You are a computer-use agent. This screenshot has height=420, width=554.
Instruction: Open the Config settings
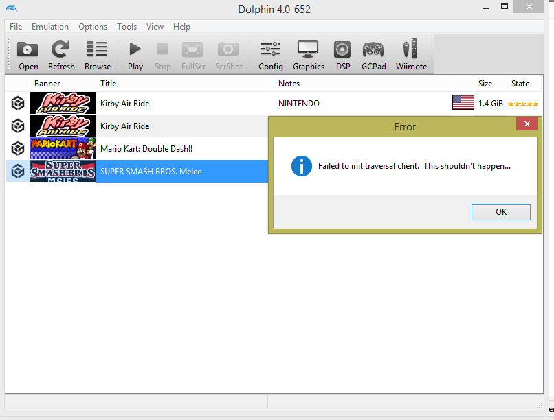pyautogui.click(x=271, y=56)
